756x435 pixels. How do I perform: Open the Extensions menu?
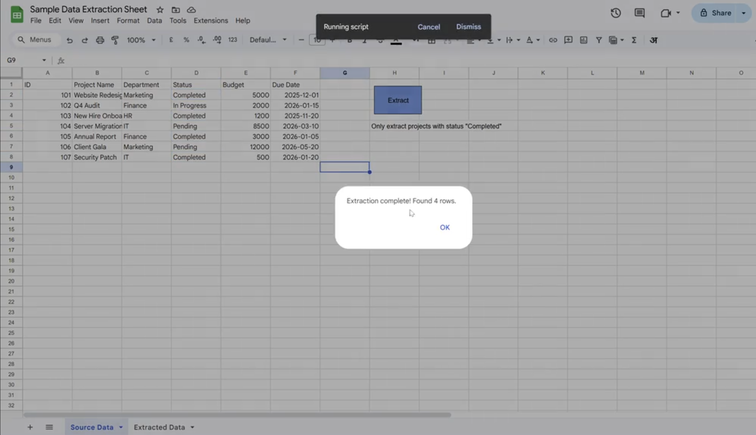coord(210,21)
